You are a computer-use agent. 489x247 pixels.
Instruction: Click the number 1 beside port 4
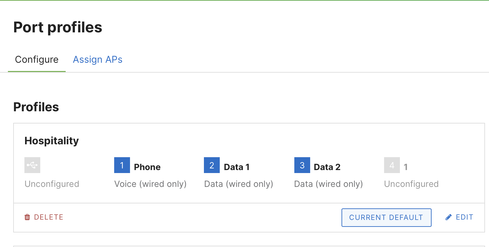tap(406, 167)
